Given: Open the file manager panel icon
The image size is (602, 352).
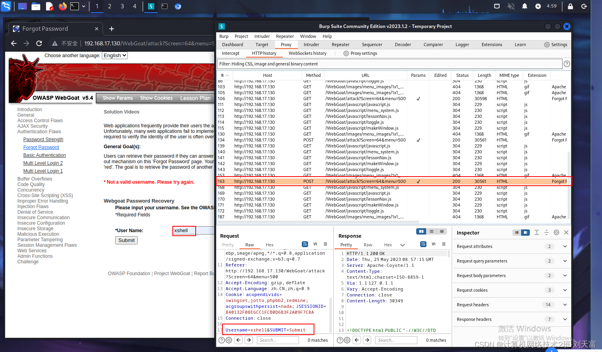Looking at the screenshot, I should 36,6.
